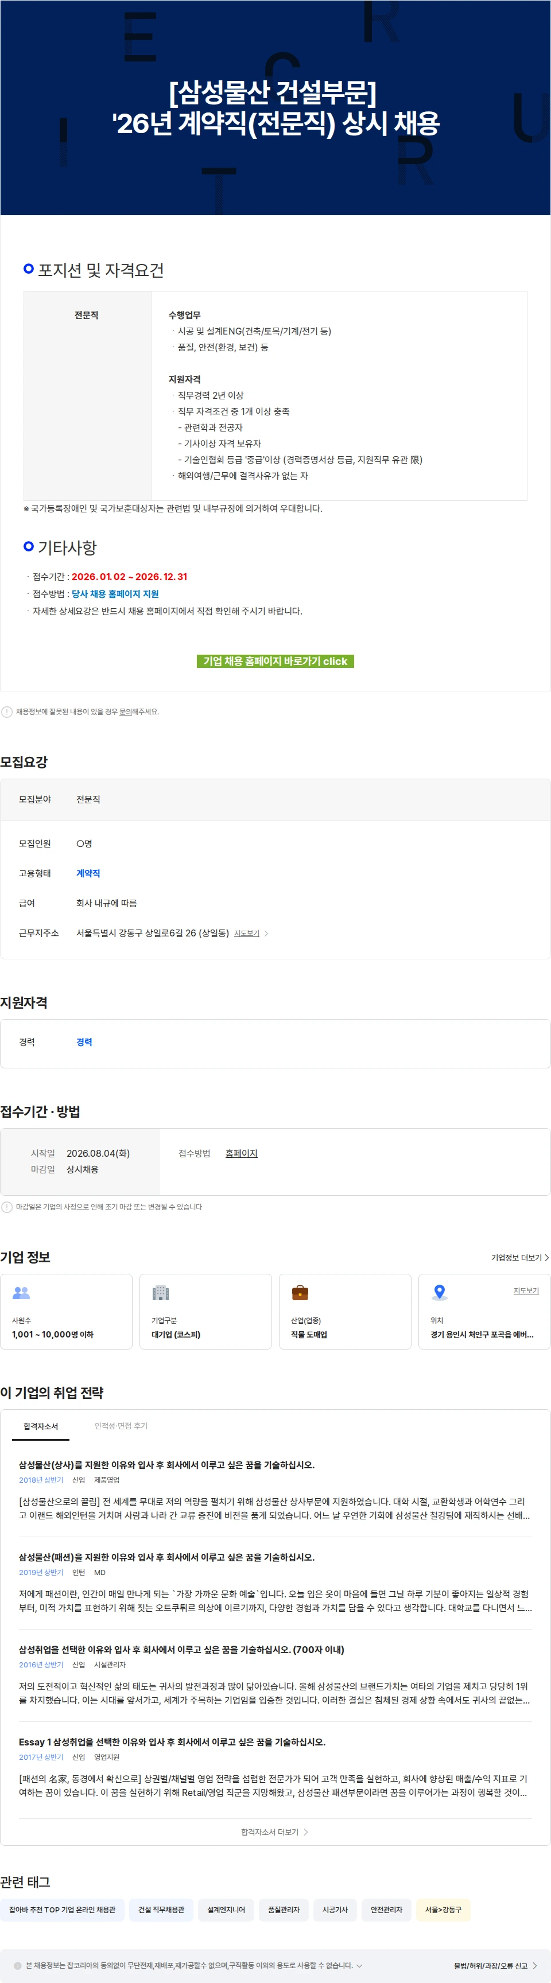The width and height of the screenshot is (551, 1983).
Task: Click the 설계엔지니어 tag
Action: pos(226,1909)
